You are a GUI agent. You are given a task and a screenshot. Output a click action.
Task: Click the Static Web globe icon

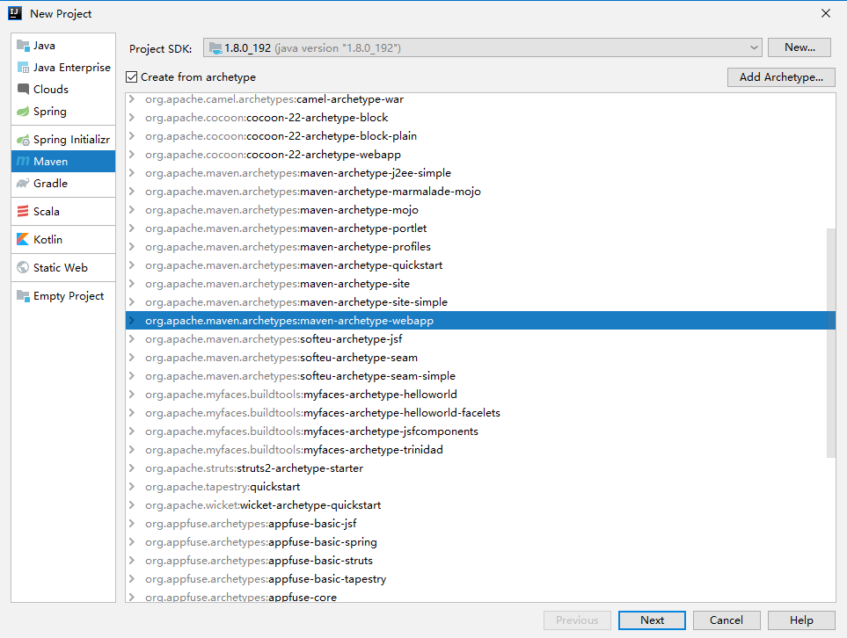[23, 268]
